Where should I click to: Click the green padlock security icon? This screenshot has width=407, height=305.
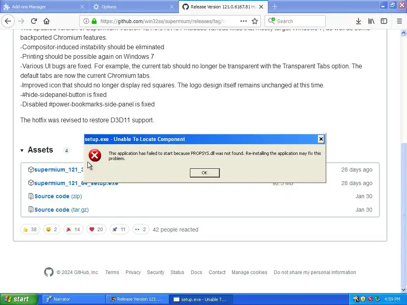pos(94,21)
